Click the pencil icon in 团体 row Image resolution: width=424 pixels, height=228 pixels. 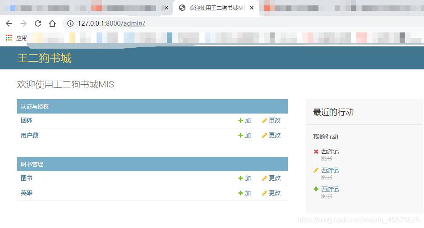(x=264, y=121)
